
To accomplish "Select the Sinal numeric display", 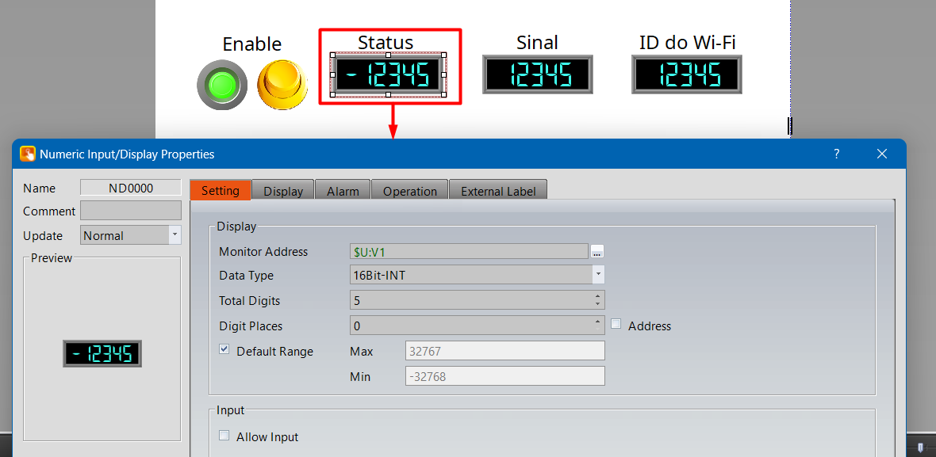I will 538,75.
